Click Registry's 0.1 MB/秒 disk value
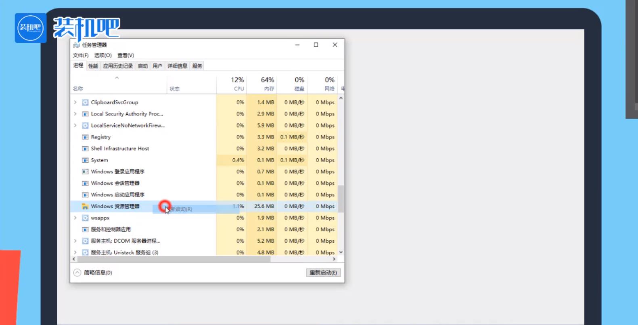Screen dimensions: 638x325 (292, 137)
